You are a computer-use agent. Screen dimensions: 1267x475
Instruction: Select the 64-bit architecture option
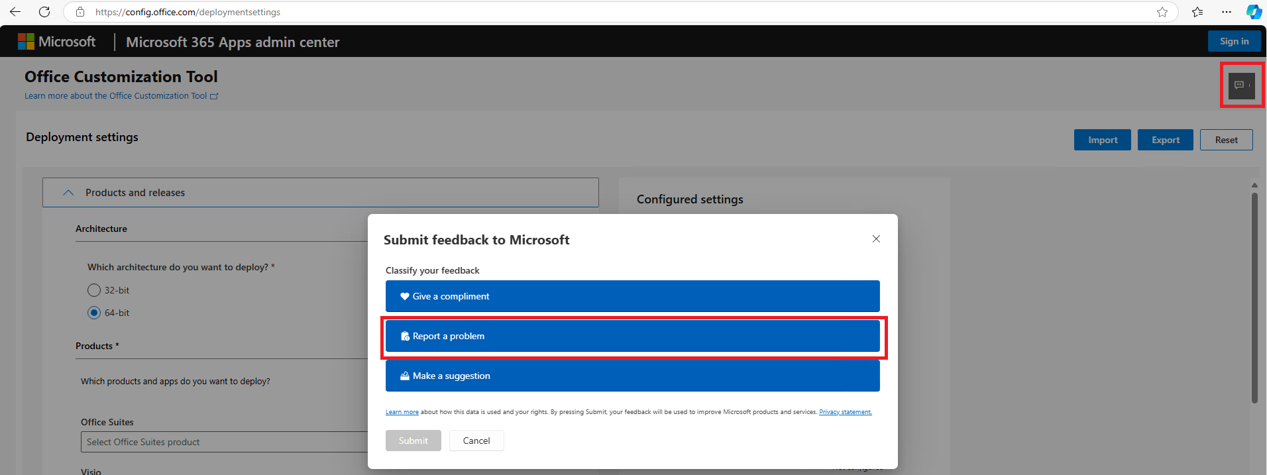94,313
